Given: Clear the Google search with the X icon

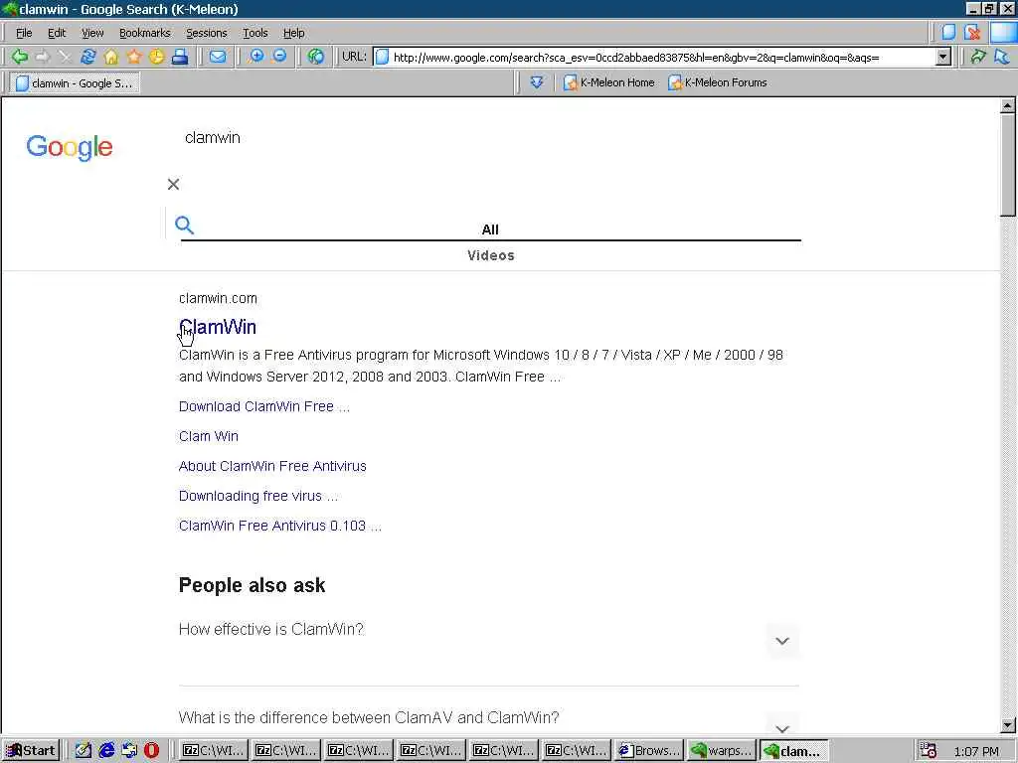Looking at the screenshot, I should coord(173,184).
